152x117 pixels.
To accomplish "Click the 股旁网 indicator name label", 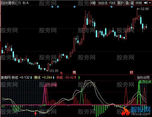I will click(6, 77).
